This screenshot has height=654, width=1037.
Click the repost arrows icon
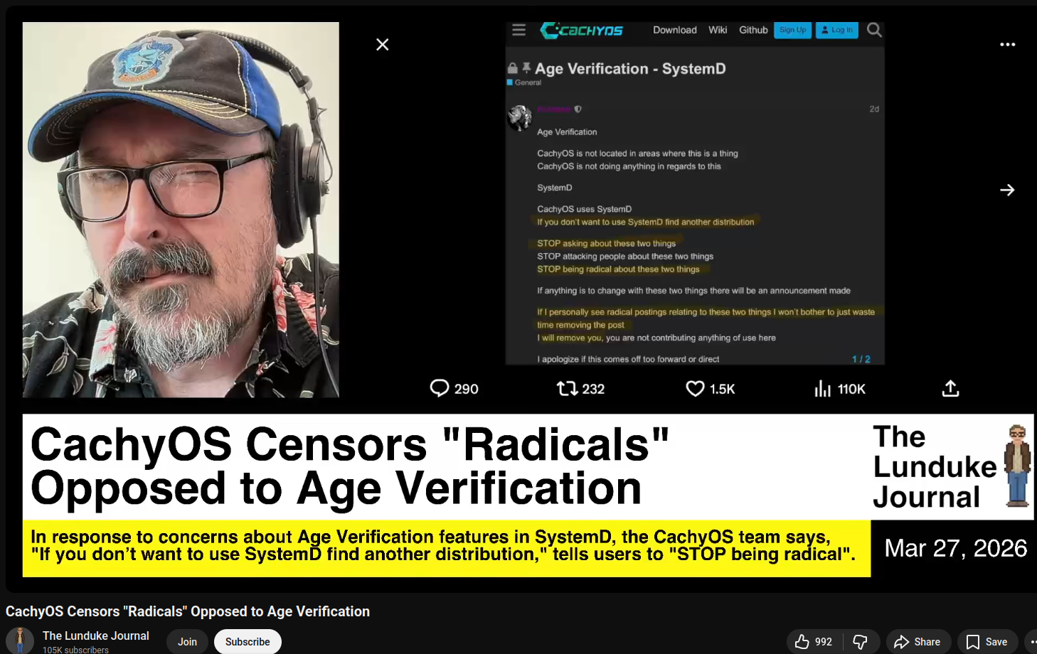[x=567, y=388]
